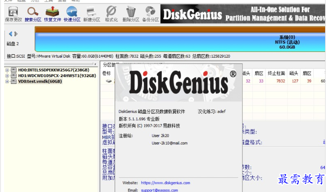Open the 备份分区 backup partition tool
The image size is (328, 192).
coord(150,14)
